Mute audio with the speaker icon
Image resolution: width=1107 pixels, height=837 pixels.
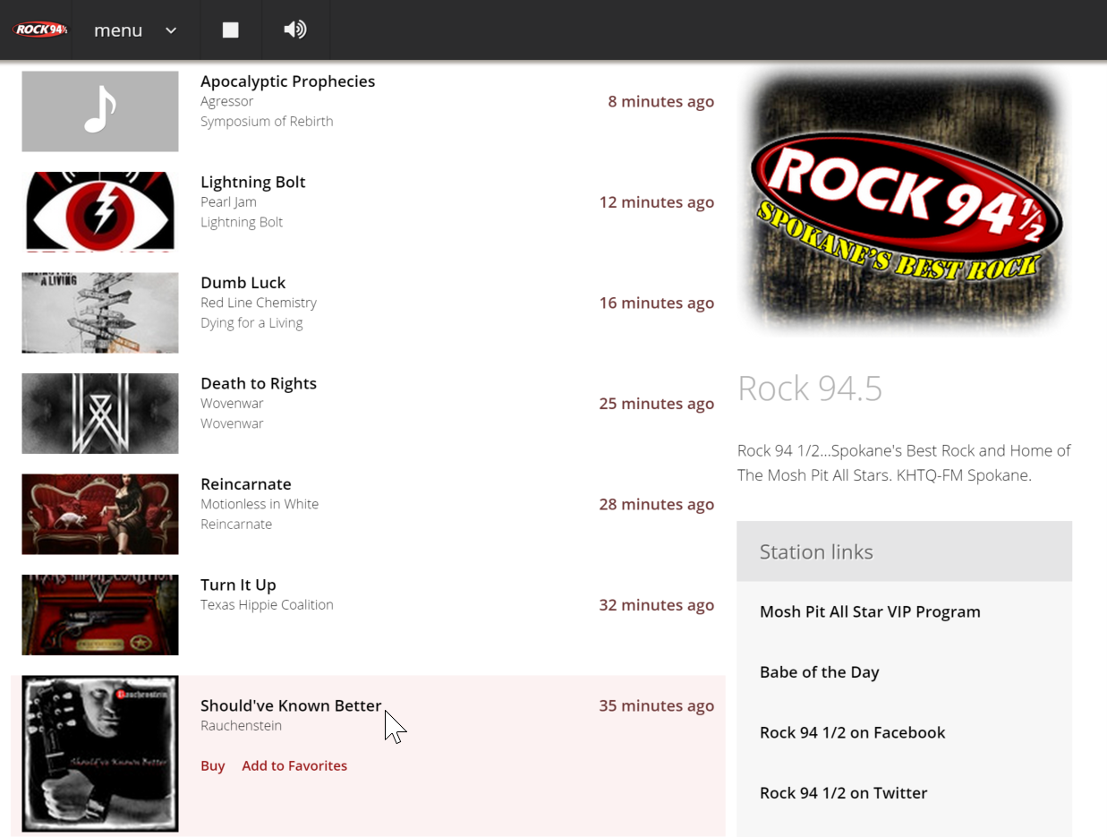294,30
